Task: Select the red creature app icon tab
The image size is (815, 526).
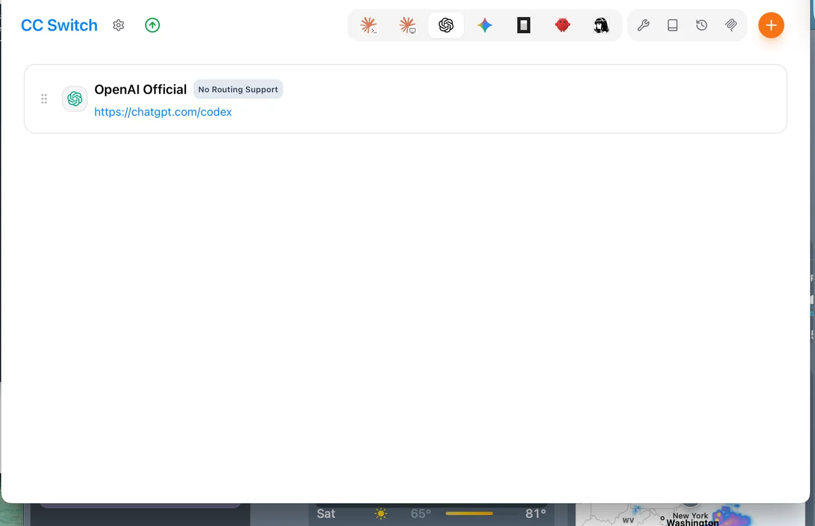Action: click(562, 25)
